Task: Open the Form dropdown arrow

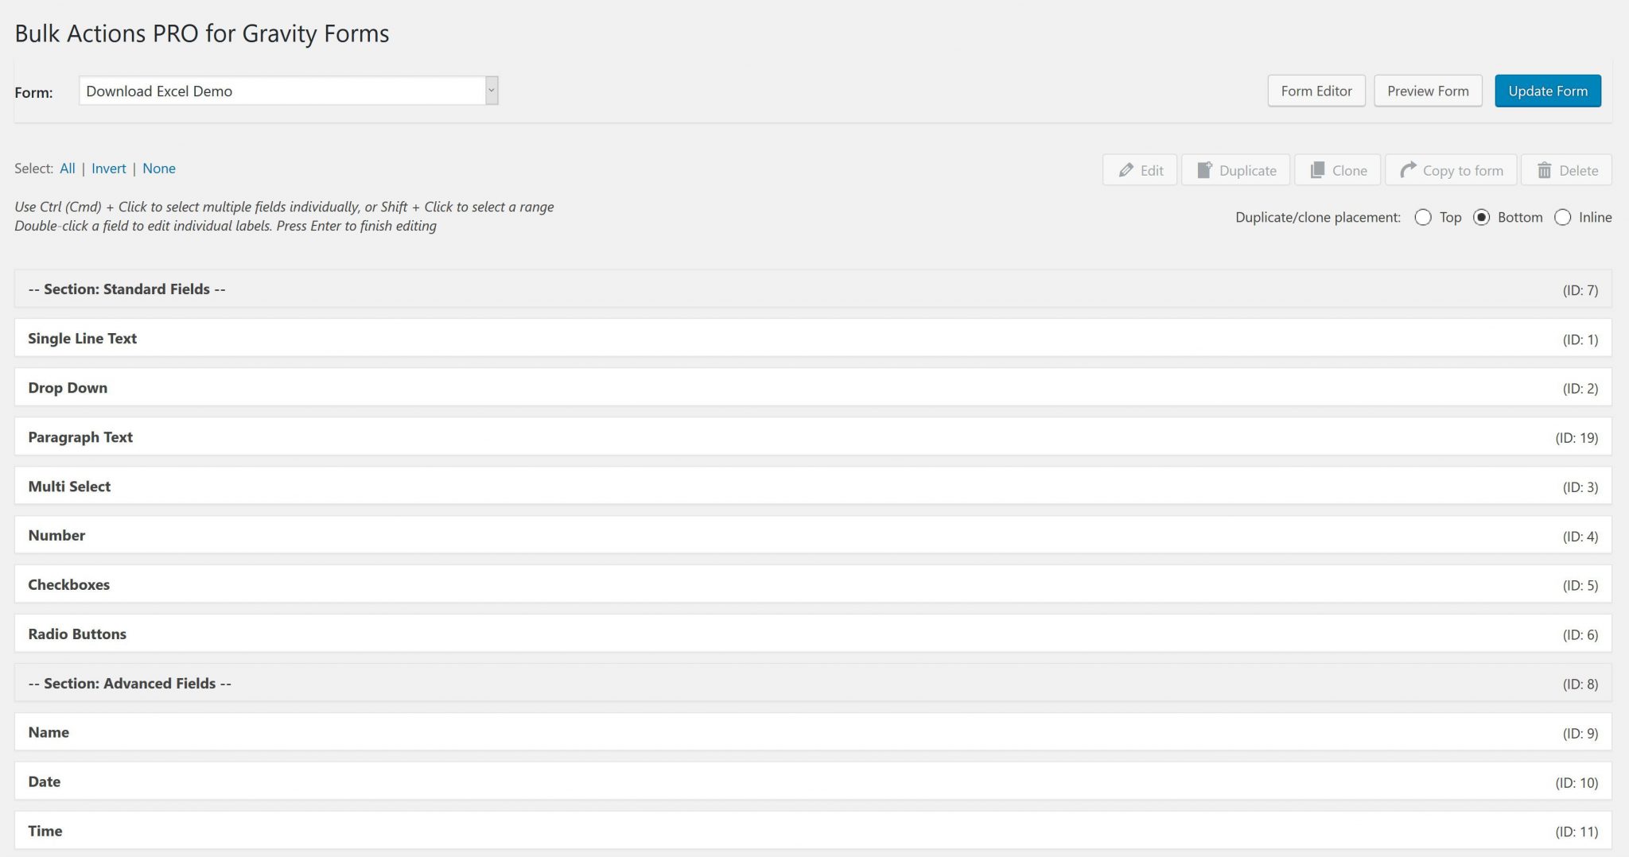Action: (492, 91)
